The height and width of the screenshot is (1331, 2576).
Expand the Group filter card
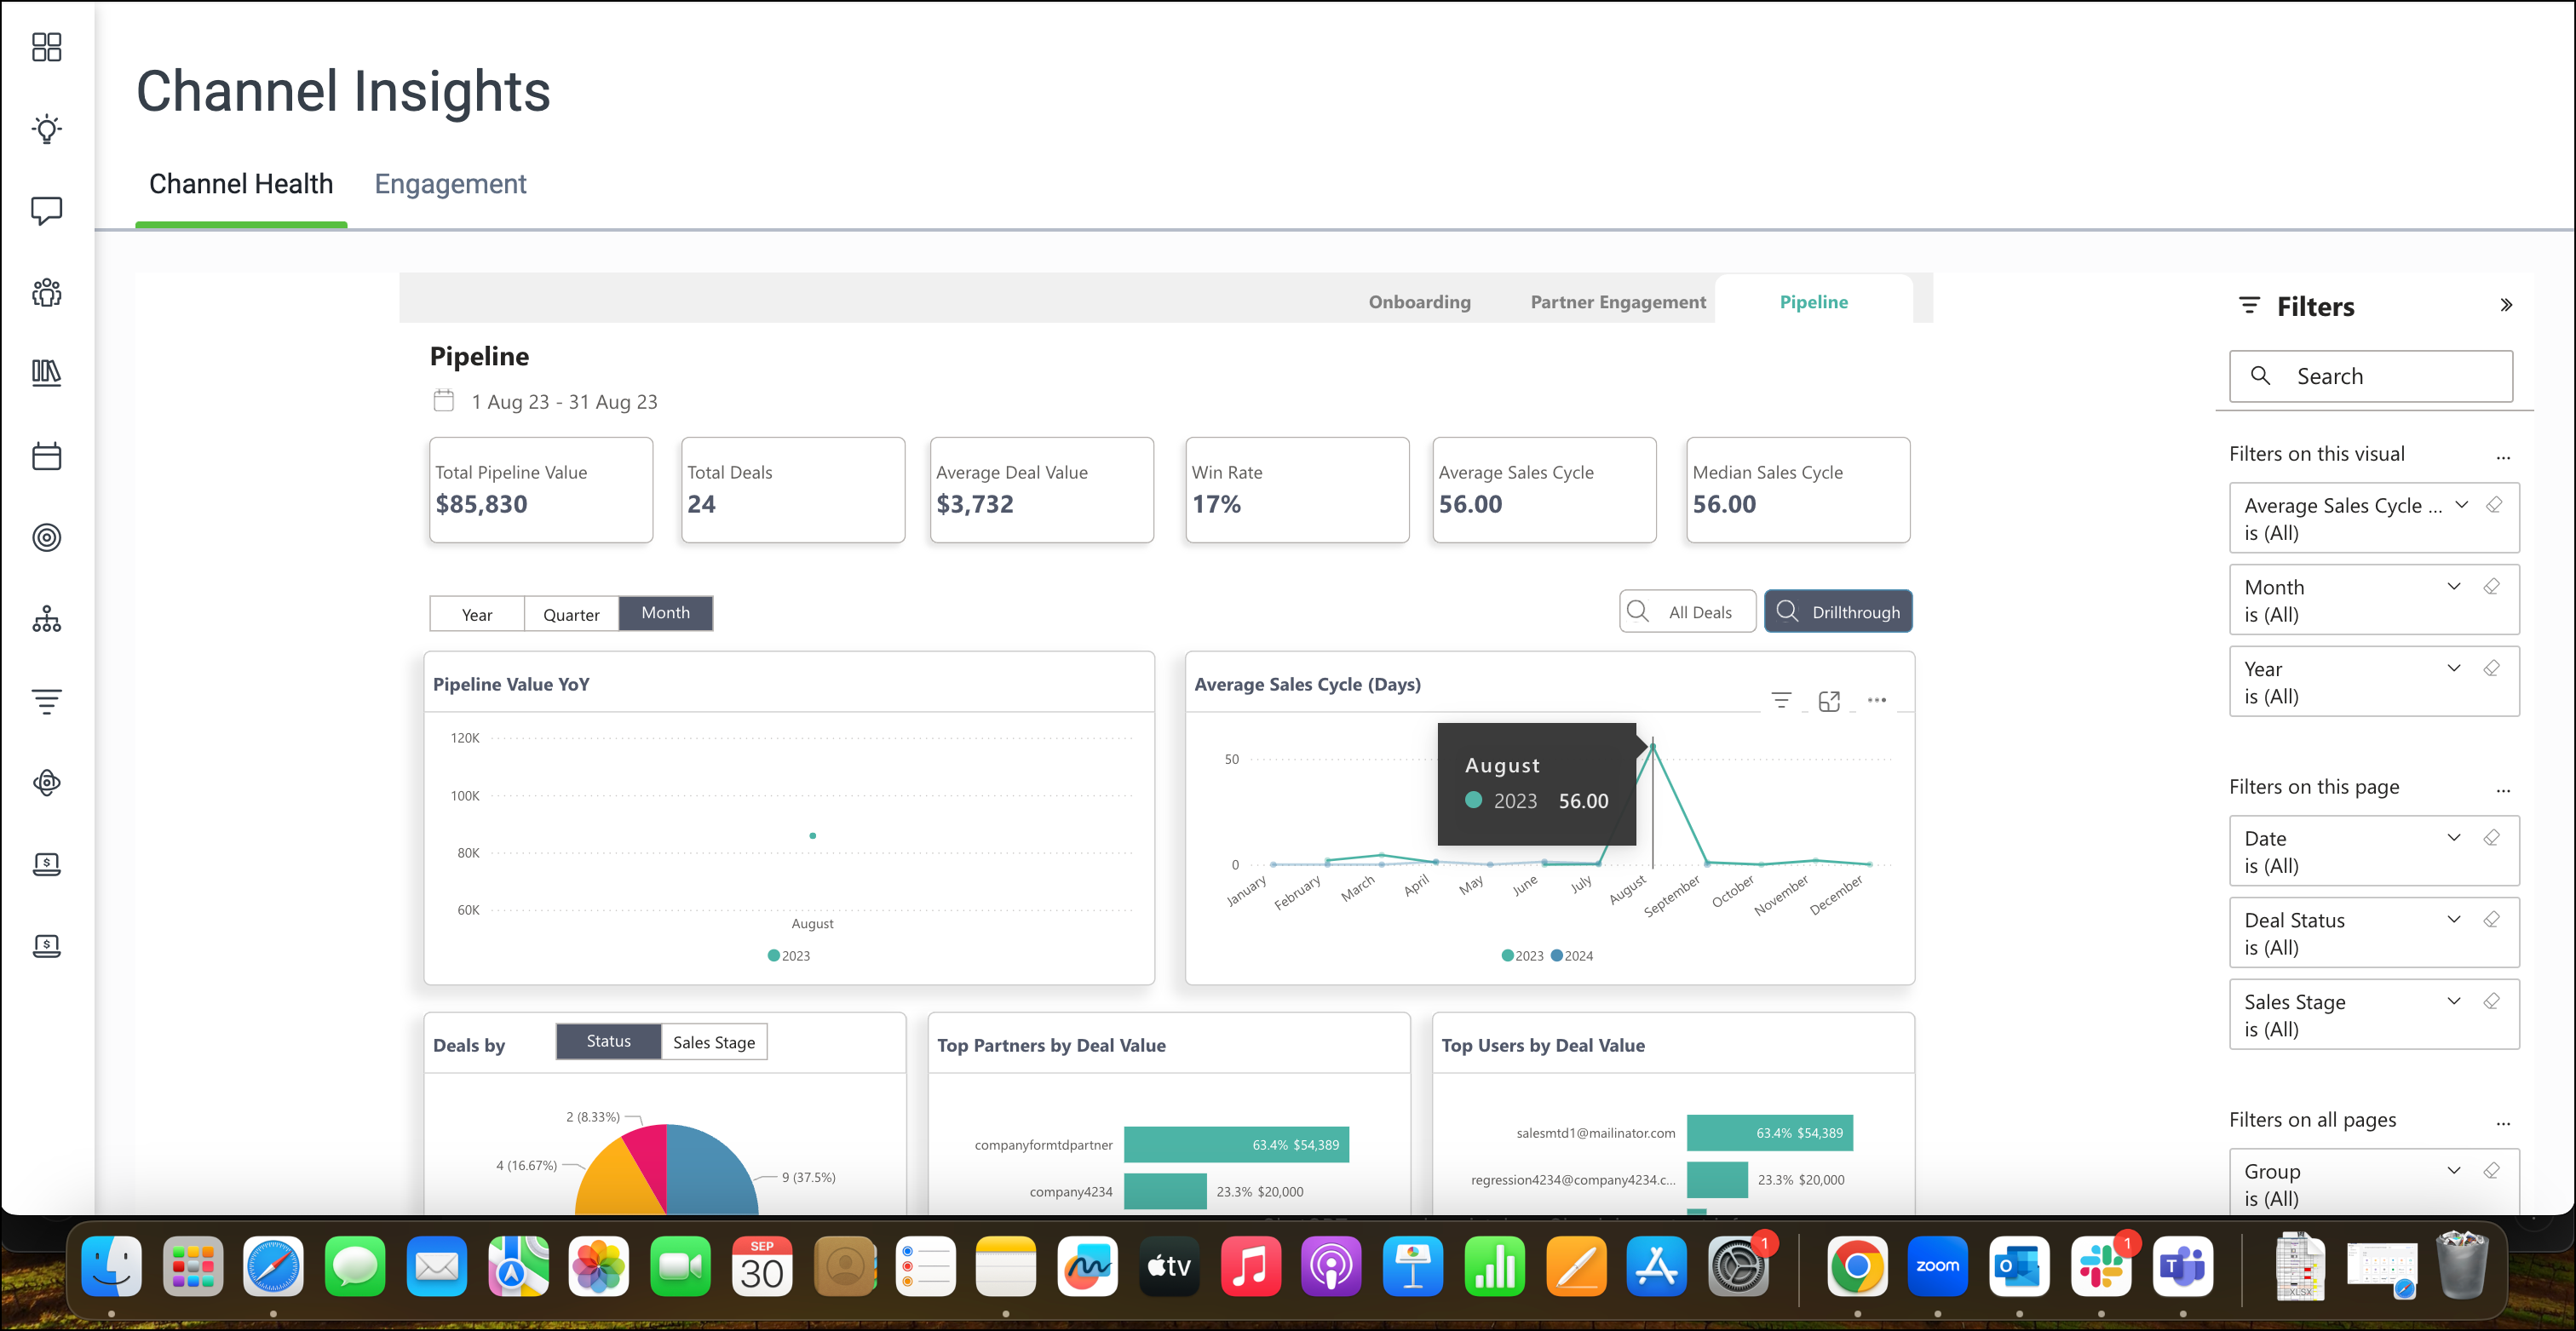point(2453,1170)
